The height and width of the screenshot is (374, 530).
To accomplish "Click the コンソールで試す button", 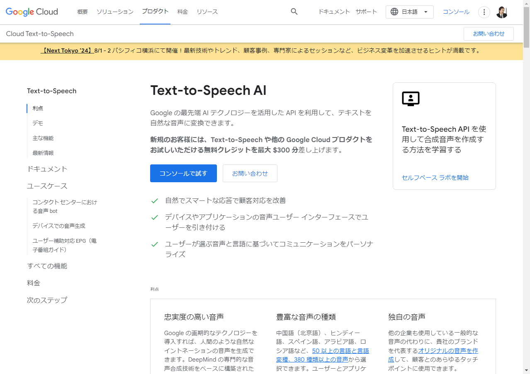I will coord(183,173).
